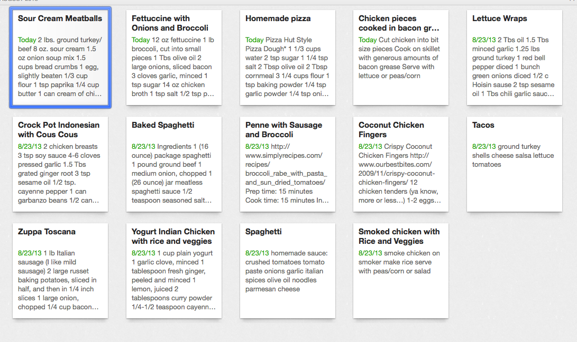Open the Coconut Chicken Fingers note
577x342 pixels.
click(x=401, y=164)
